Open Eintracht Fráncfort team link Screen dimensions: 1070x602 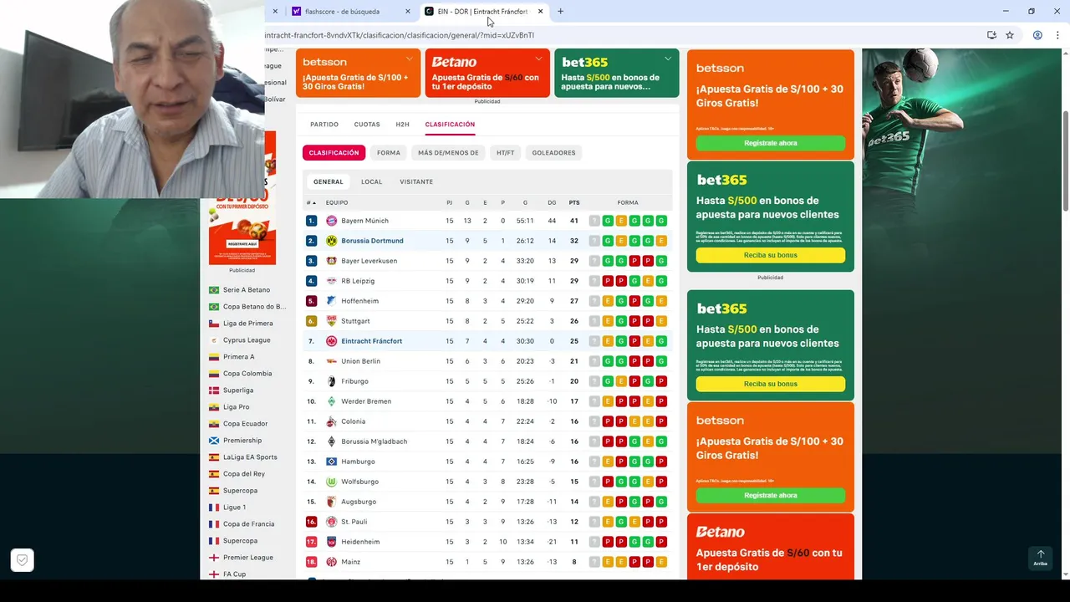coord(371,341)
